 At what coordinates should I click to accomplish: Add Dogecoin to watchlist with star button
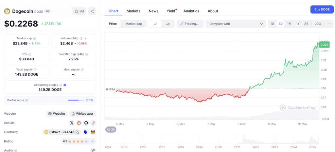tap(79, 11)
